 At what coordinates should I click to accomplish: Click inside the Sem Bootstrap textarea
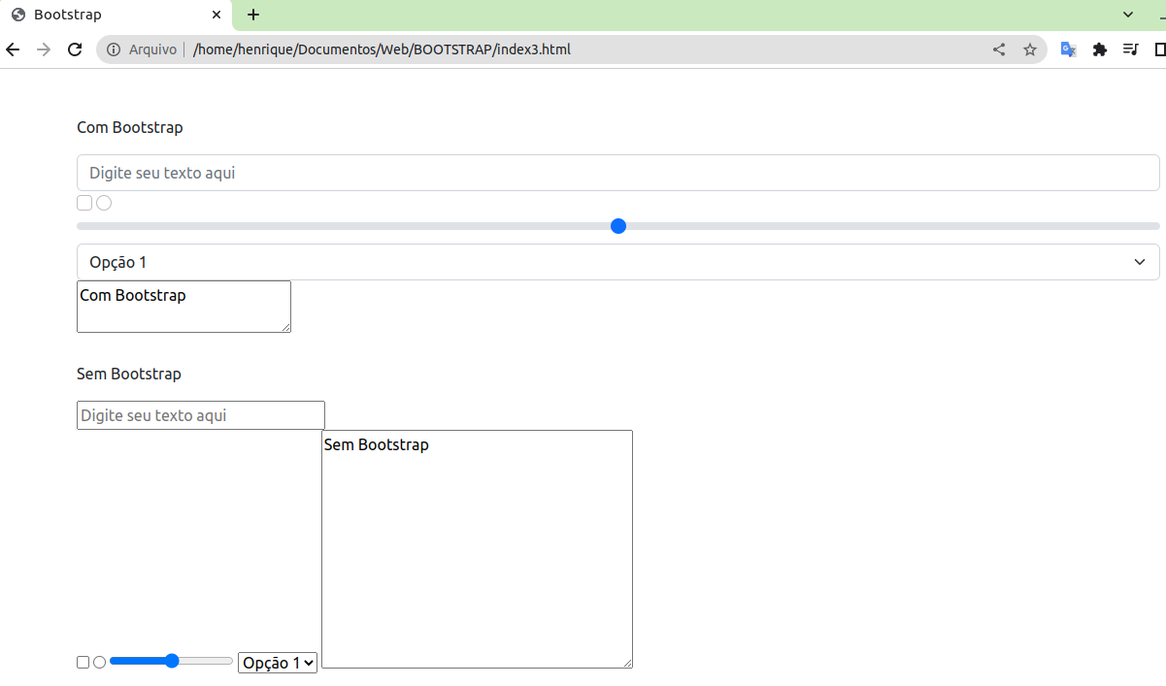click(477, 549)
